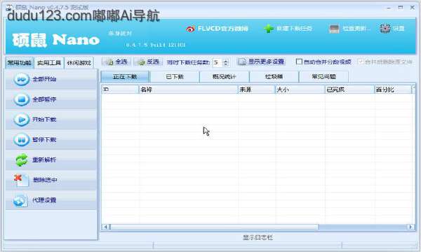Screen dimensions: 421x252
Task: Open the FLVCD official Weibo link
Action: 217,29
